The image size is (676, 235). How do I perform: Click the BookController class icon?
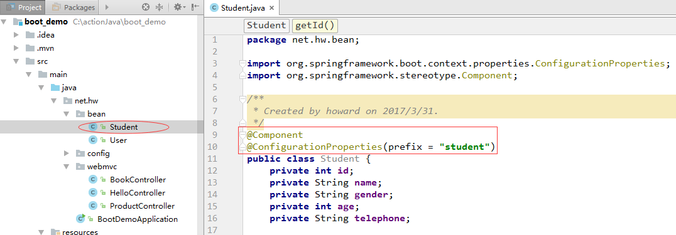93,179
